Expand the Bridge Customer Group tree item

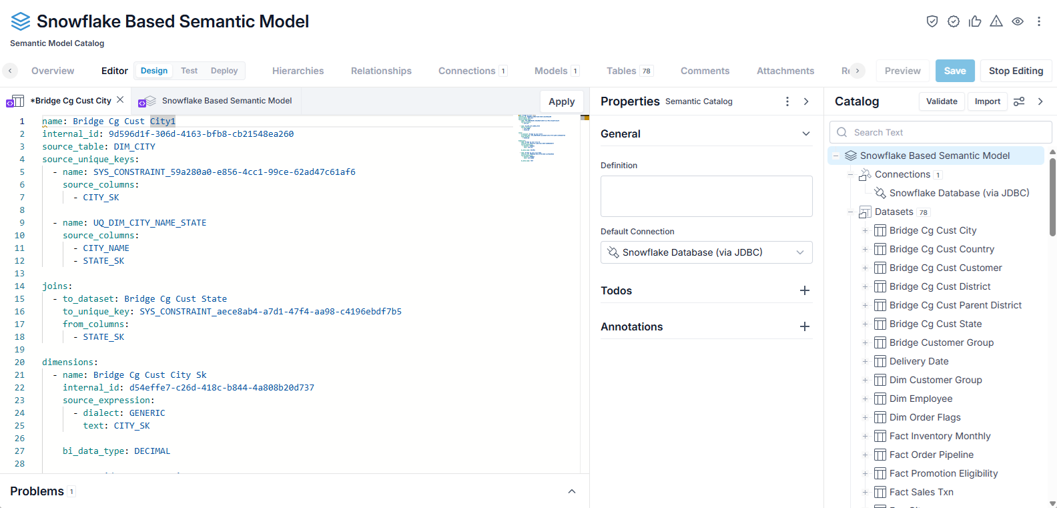click(865, 342)
